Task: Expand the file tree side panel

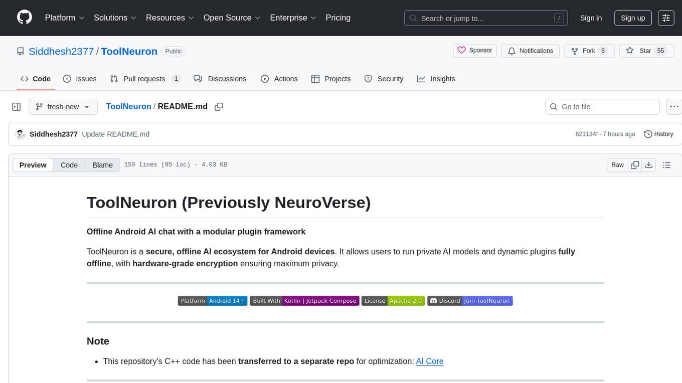Action: pyautogui.click(x=17, y=107)
